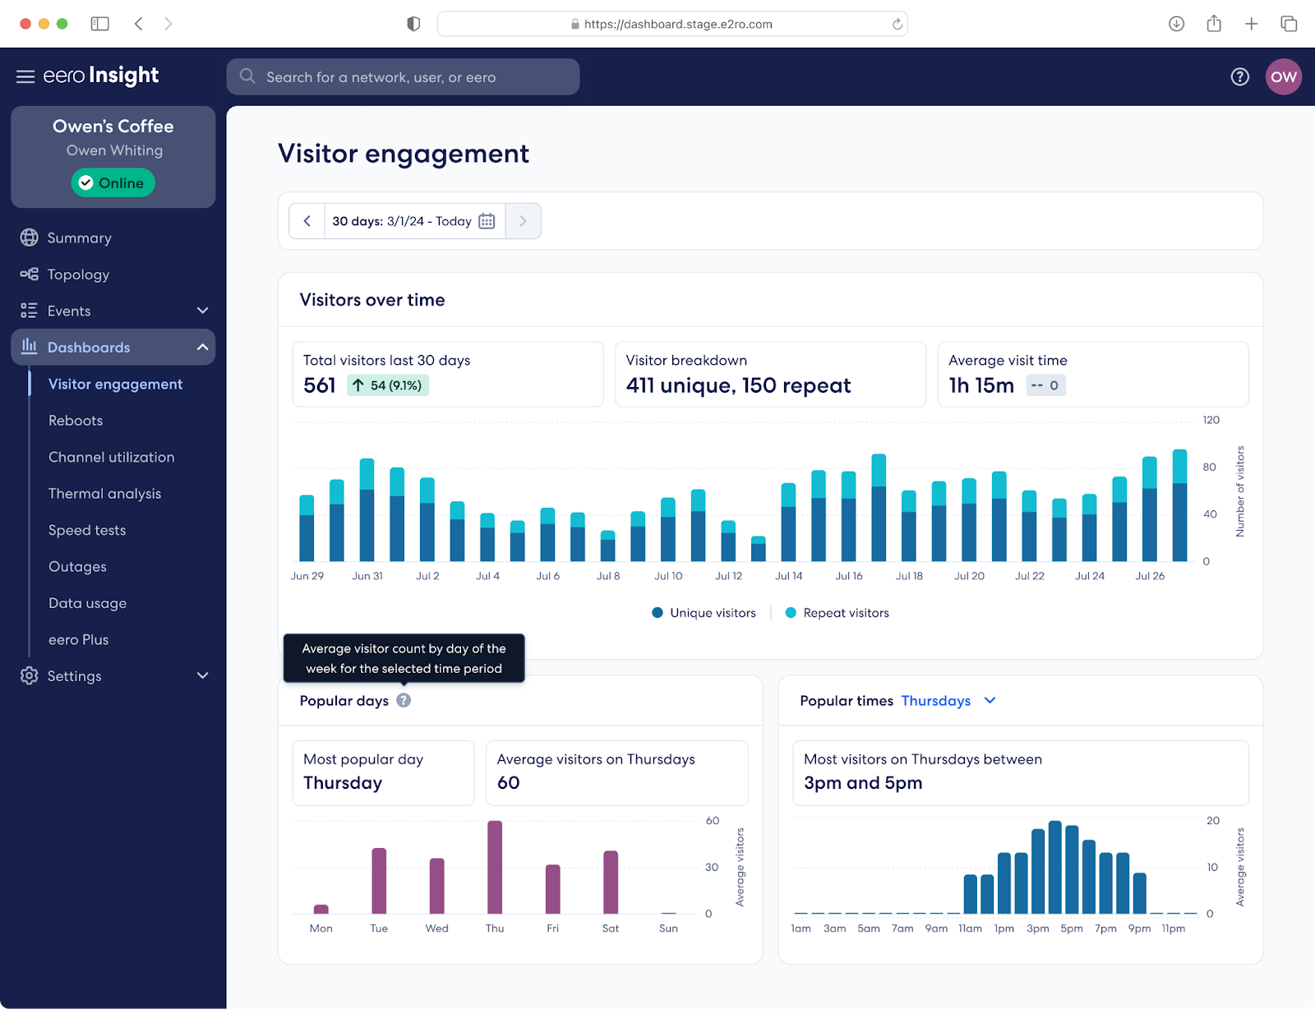Select eero Plus dashboard

point(78,640)
